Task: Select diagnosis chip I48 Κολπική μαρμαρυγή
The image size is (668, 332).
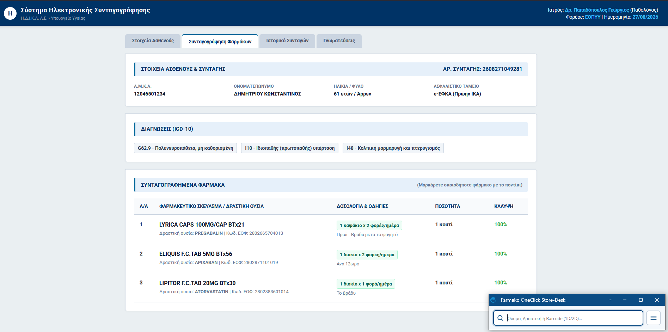Action: pyautogui.click(x=393, y=148)
